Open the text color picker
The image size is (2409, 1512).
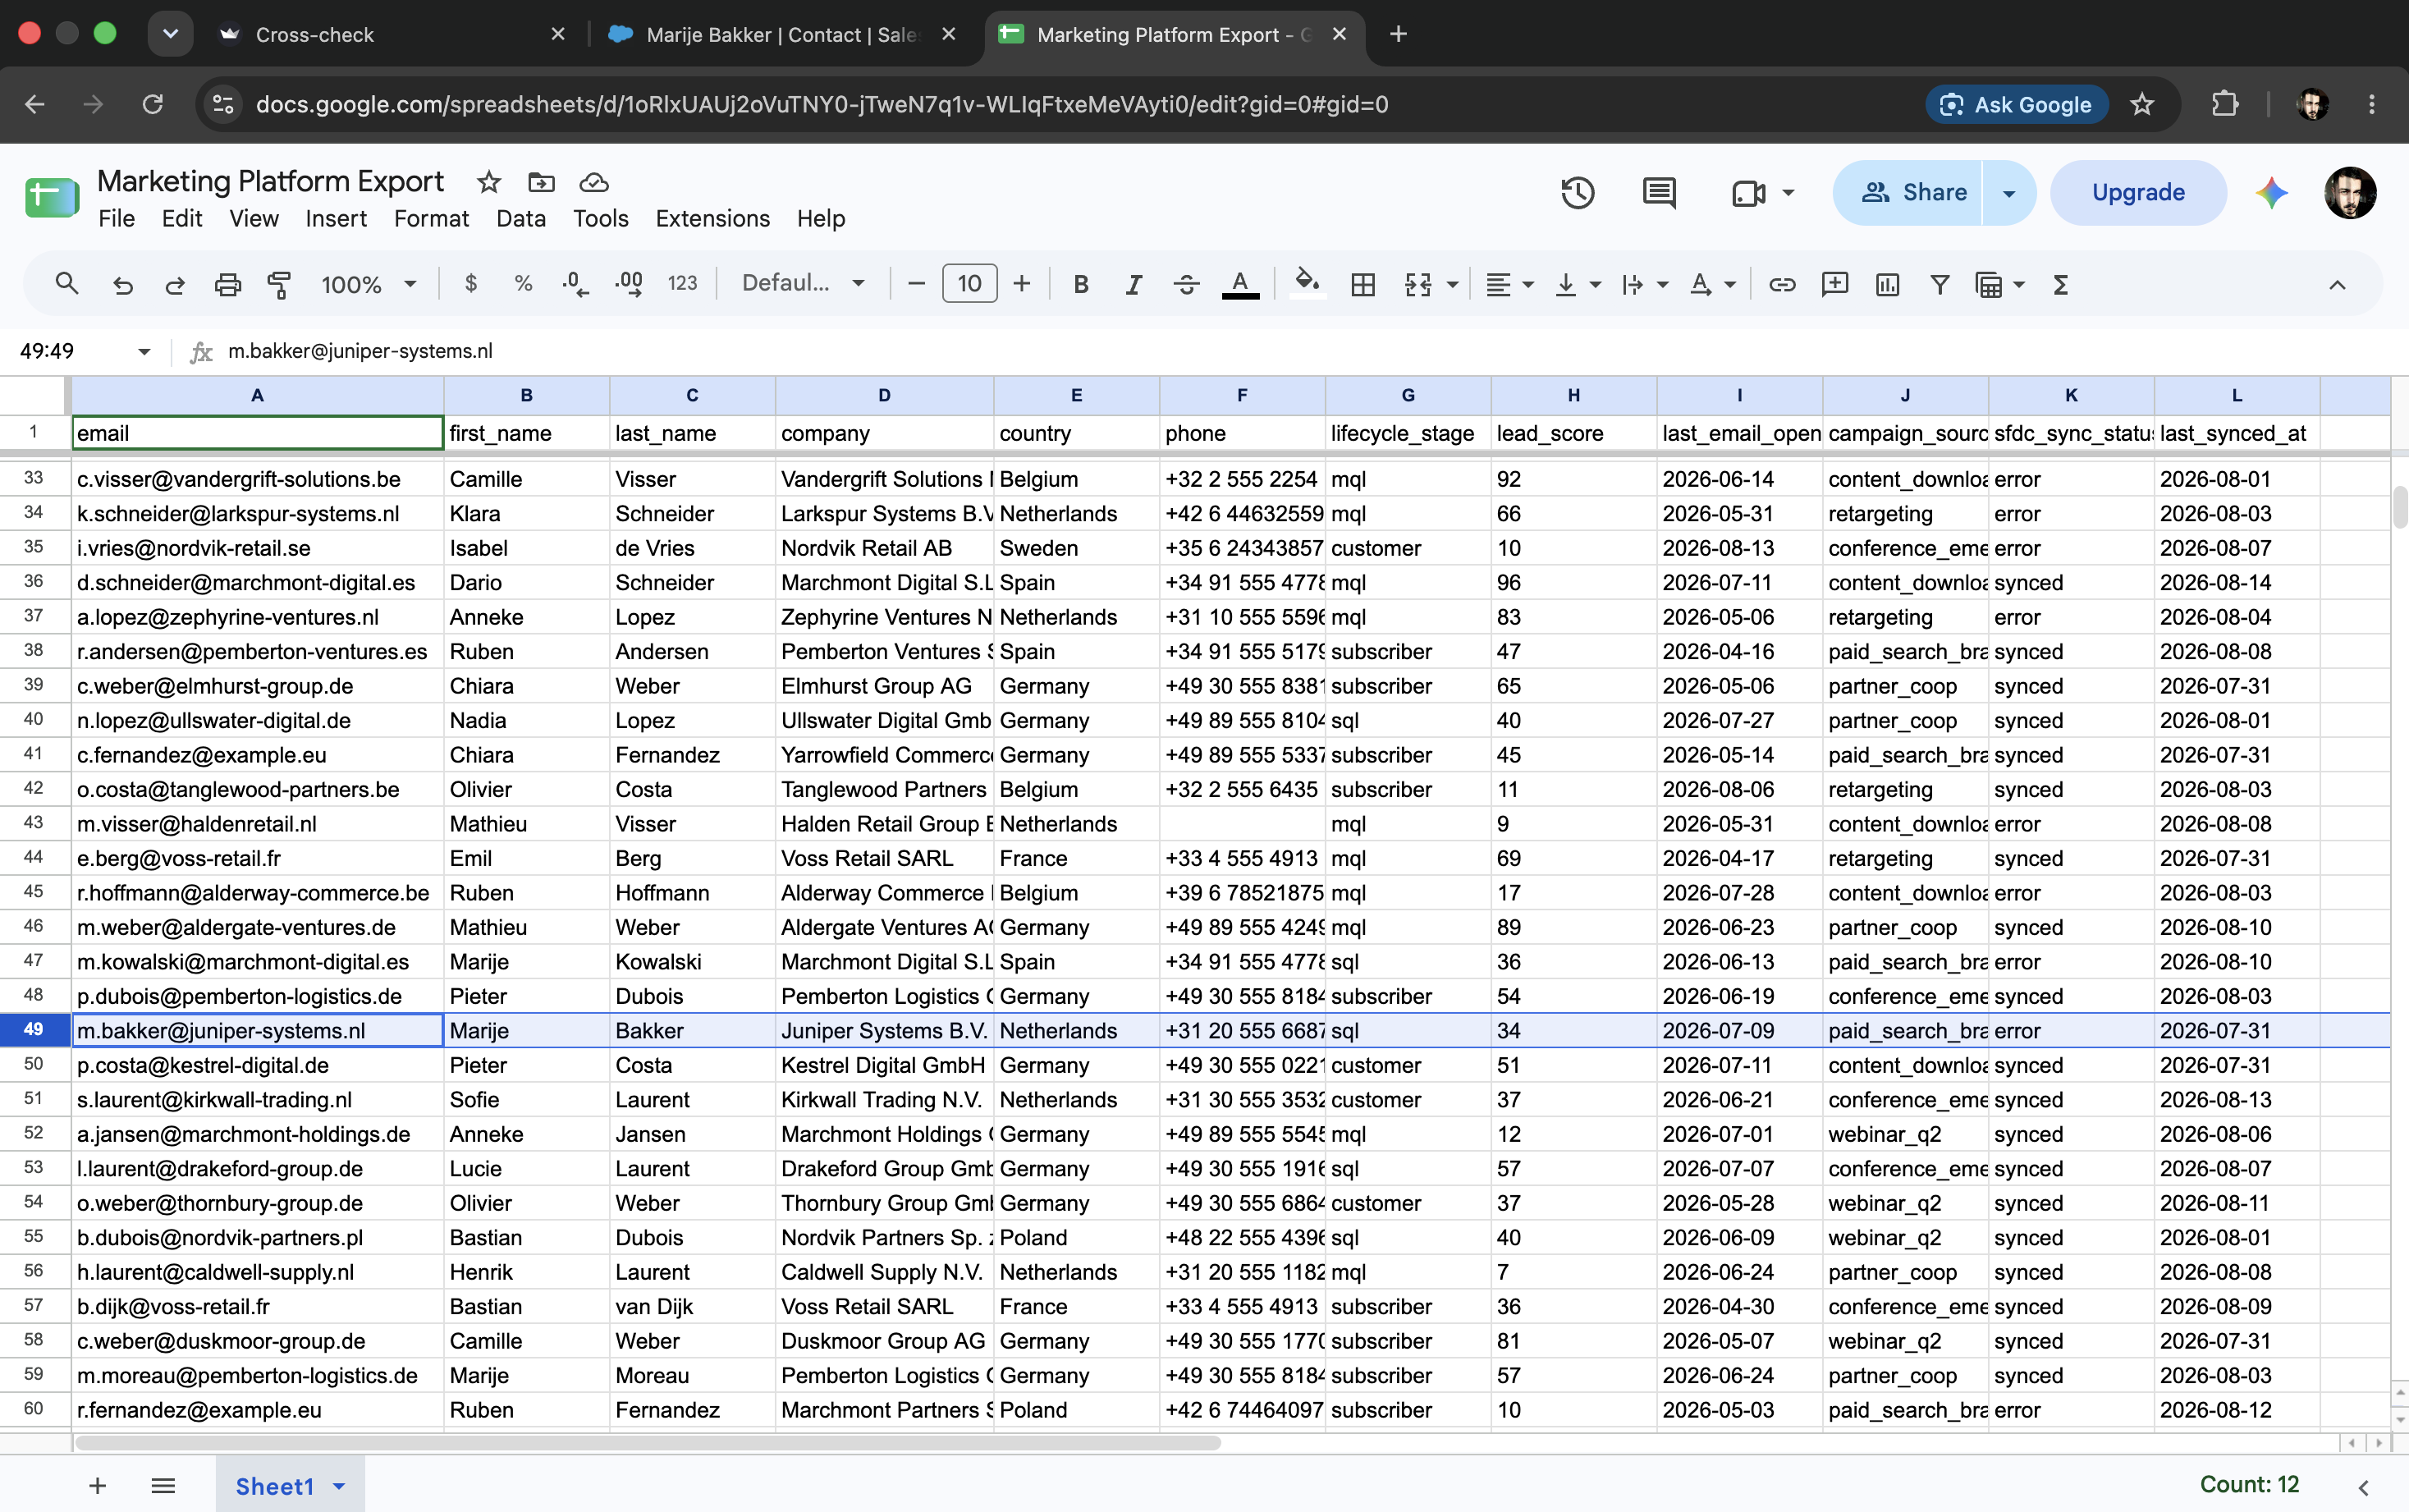[x=1240, y=284]
